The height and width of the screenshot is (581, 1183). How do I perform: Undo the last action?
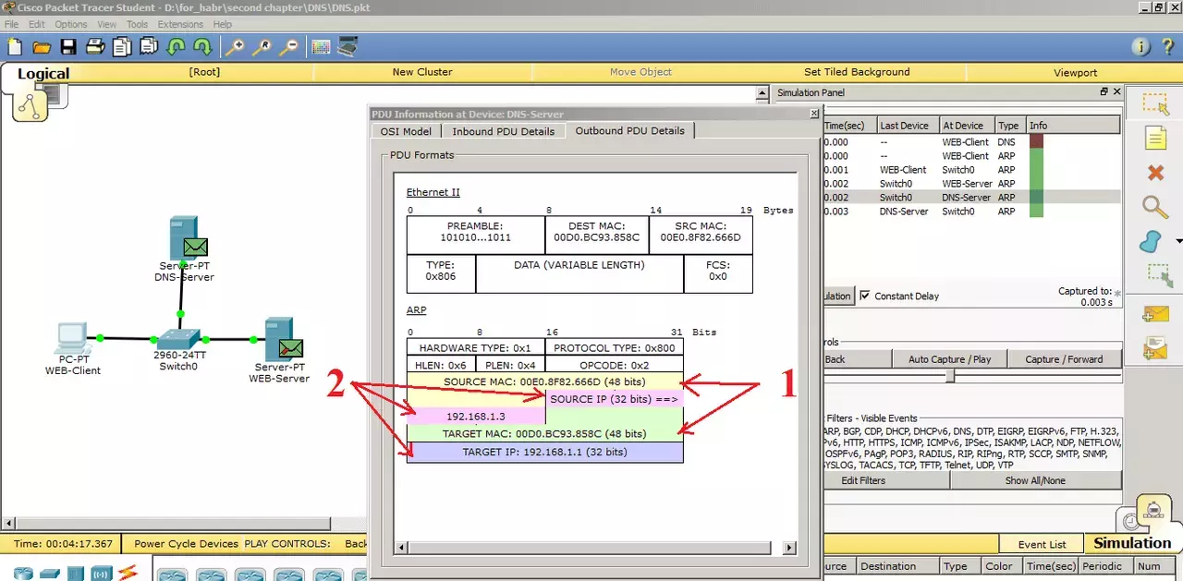click(x=176, y=47)
